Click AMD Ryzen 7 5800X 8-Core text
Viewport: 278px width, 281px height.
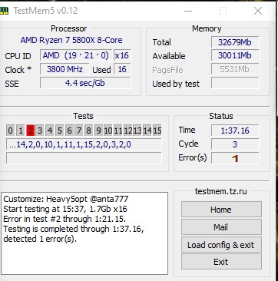coord(71,40)
